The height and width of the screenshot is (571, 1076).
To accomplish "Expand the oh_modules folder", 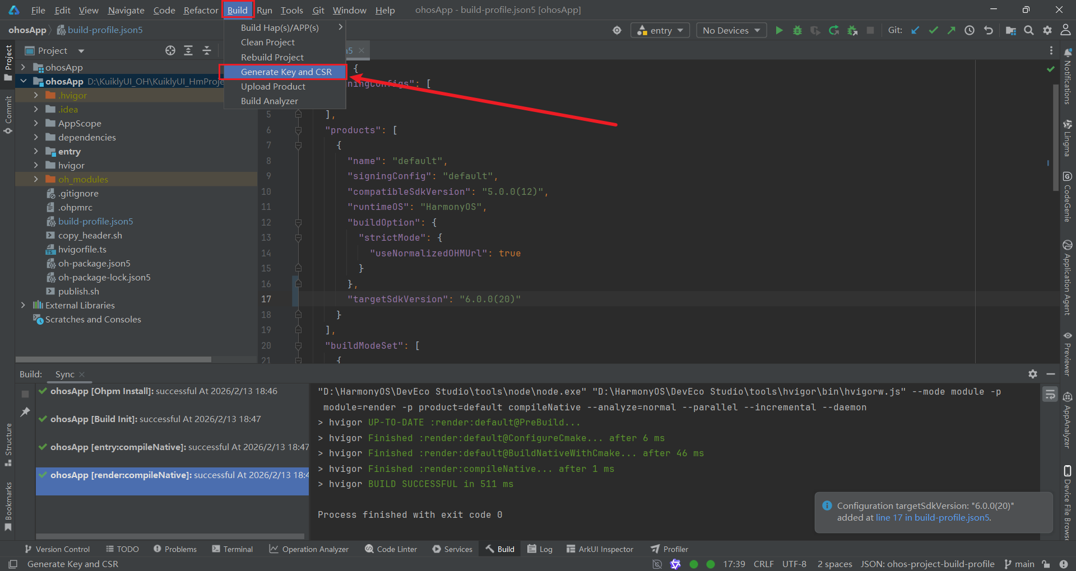I will [36, 179].
